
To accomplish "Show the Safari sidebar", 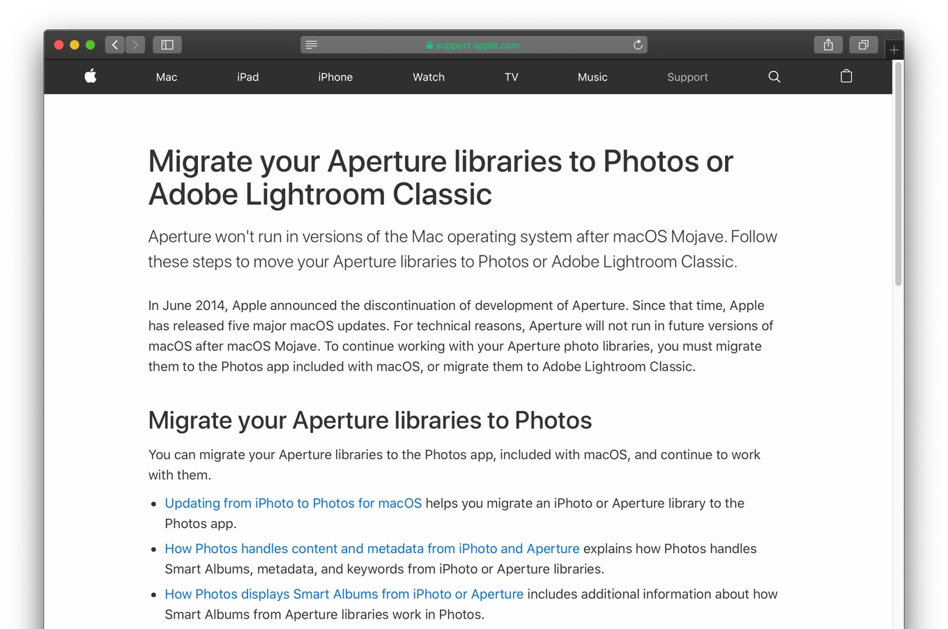I will pos(167,45).
